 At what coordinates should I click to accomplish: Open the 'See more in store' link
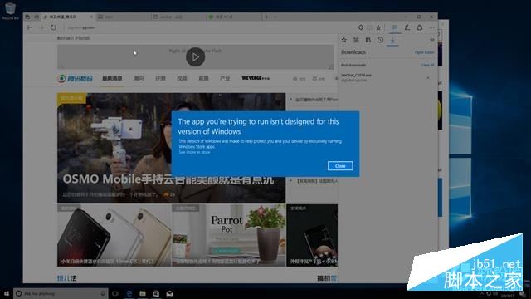[x=194, y=152]
